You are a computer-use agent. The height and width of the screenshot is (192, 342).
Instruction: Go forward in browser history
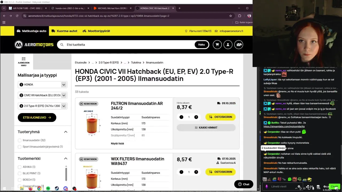coord(11,16)
